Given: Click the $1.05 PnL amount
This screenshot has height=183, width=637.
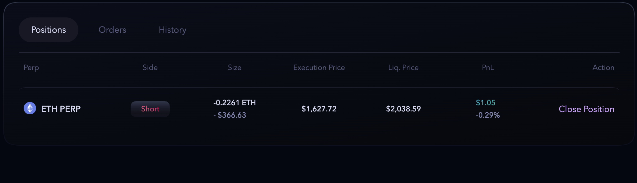Looking at the screenshot, I should tap(486, 103).
